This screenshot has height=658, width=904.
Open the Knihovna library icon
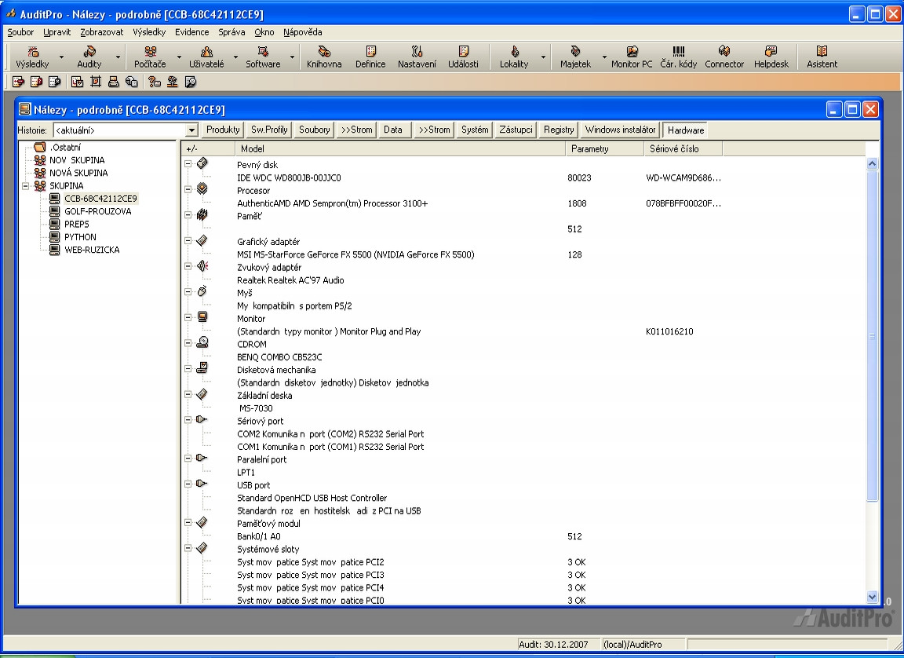point(324,57)
